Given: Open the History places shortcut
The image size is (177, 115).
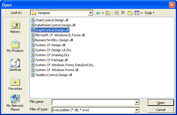Looking at the screenshot, I should (x=15, y=27).
